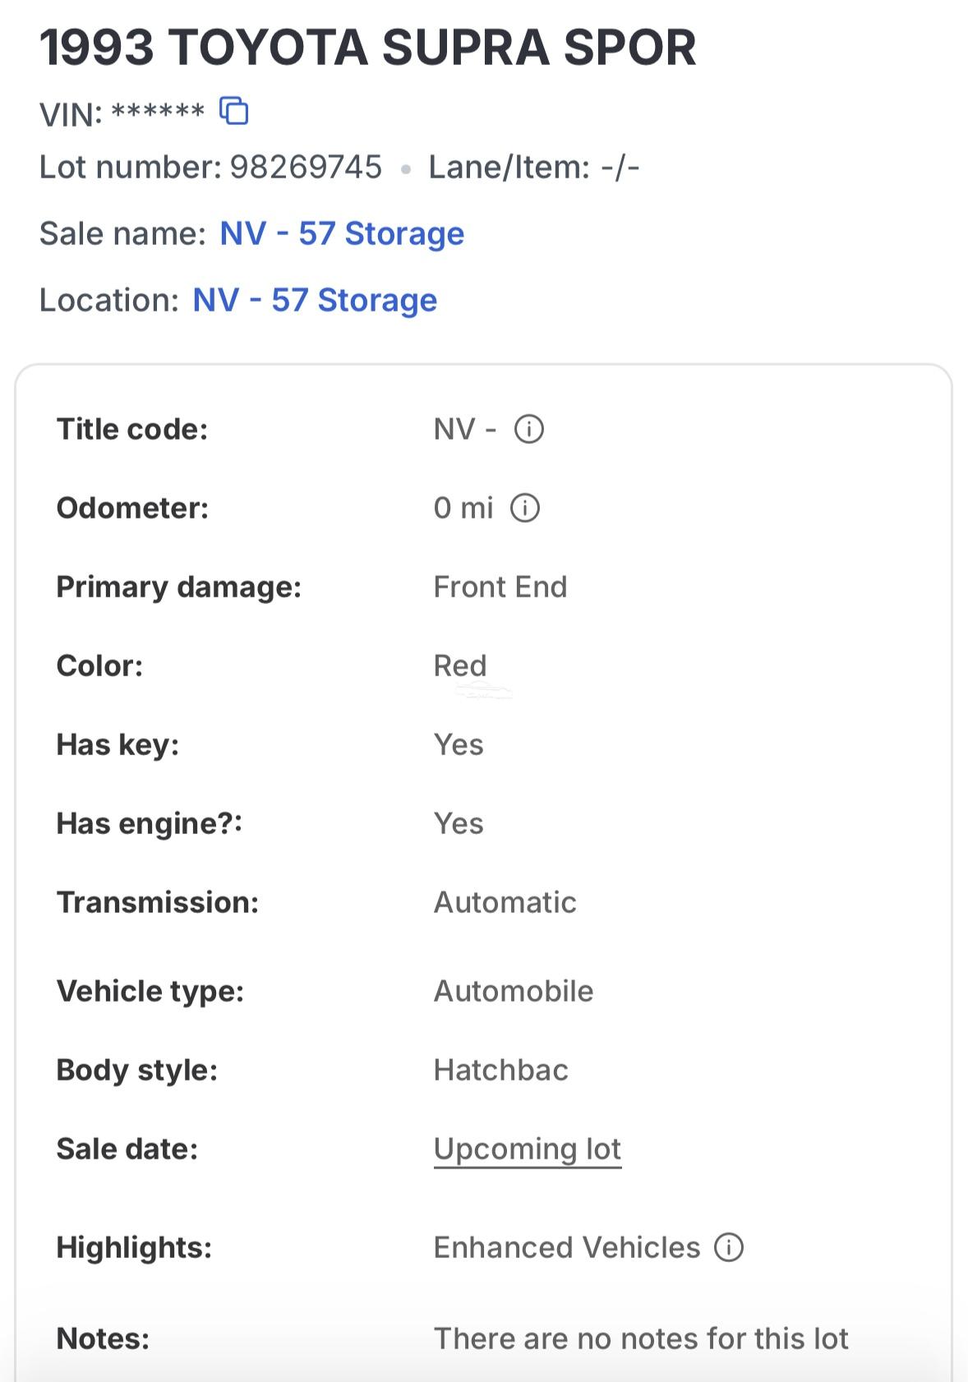968x1382 pixels.
Task: Click the Front End primary damage value
Action: [500, 587]
